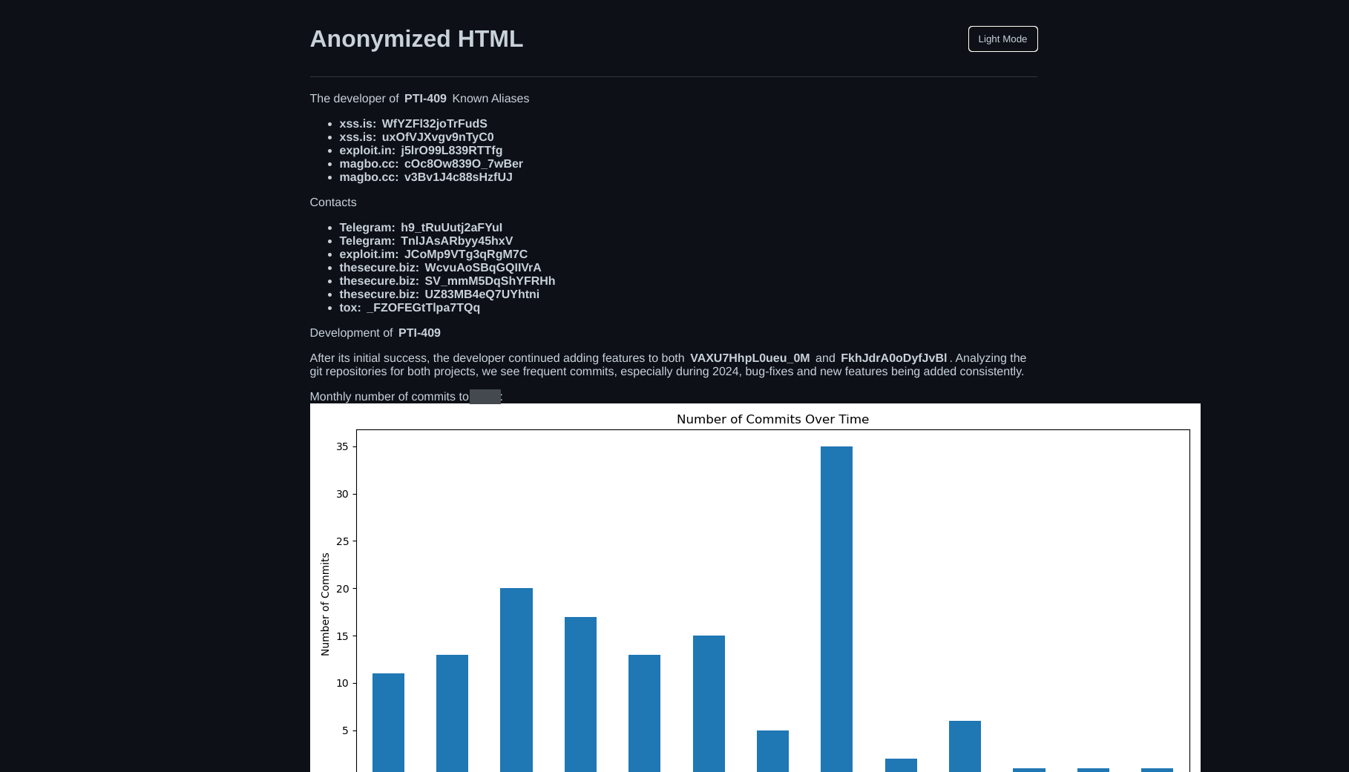This screenshot has width=1349, height=772.
Task: Select the tox contact _FZOFEGtTlpa7TQq
Action: [423, 308]
